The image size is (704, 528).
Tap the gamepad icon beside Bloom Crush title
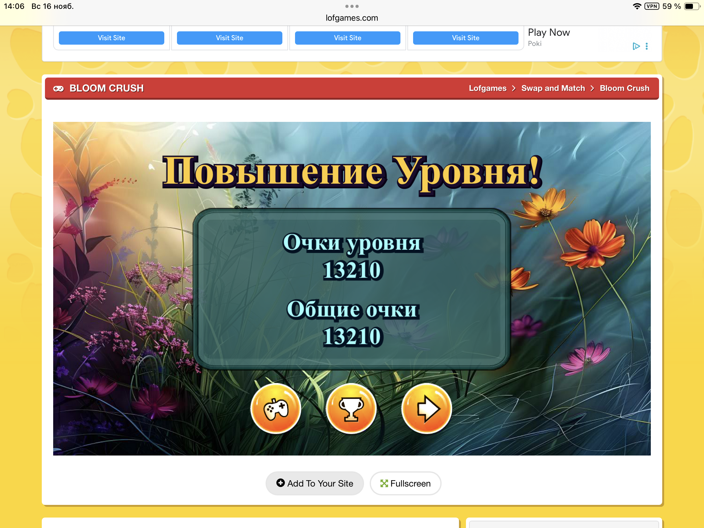tap(59, 89)
